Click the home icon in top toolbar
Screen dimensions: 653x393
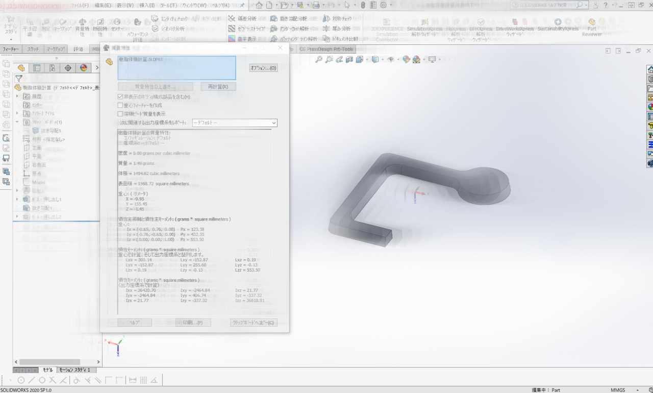[x=259, y=5]
